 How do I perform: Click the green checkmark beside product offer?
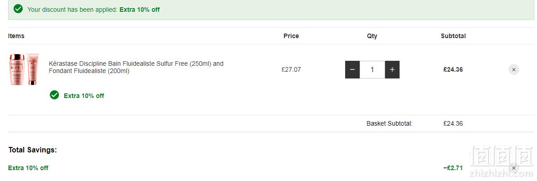[54, 95]
